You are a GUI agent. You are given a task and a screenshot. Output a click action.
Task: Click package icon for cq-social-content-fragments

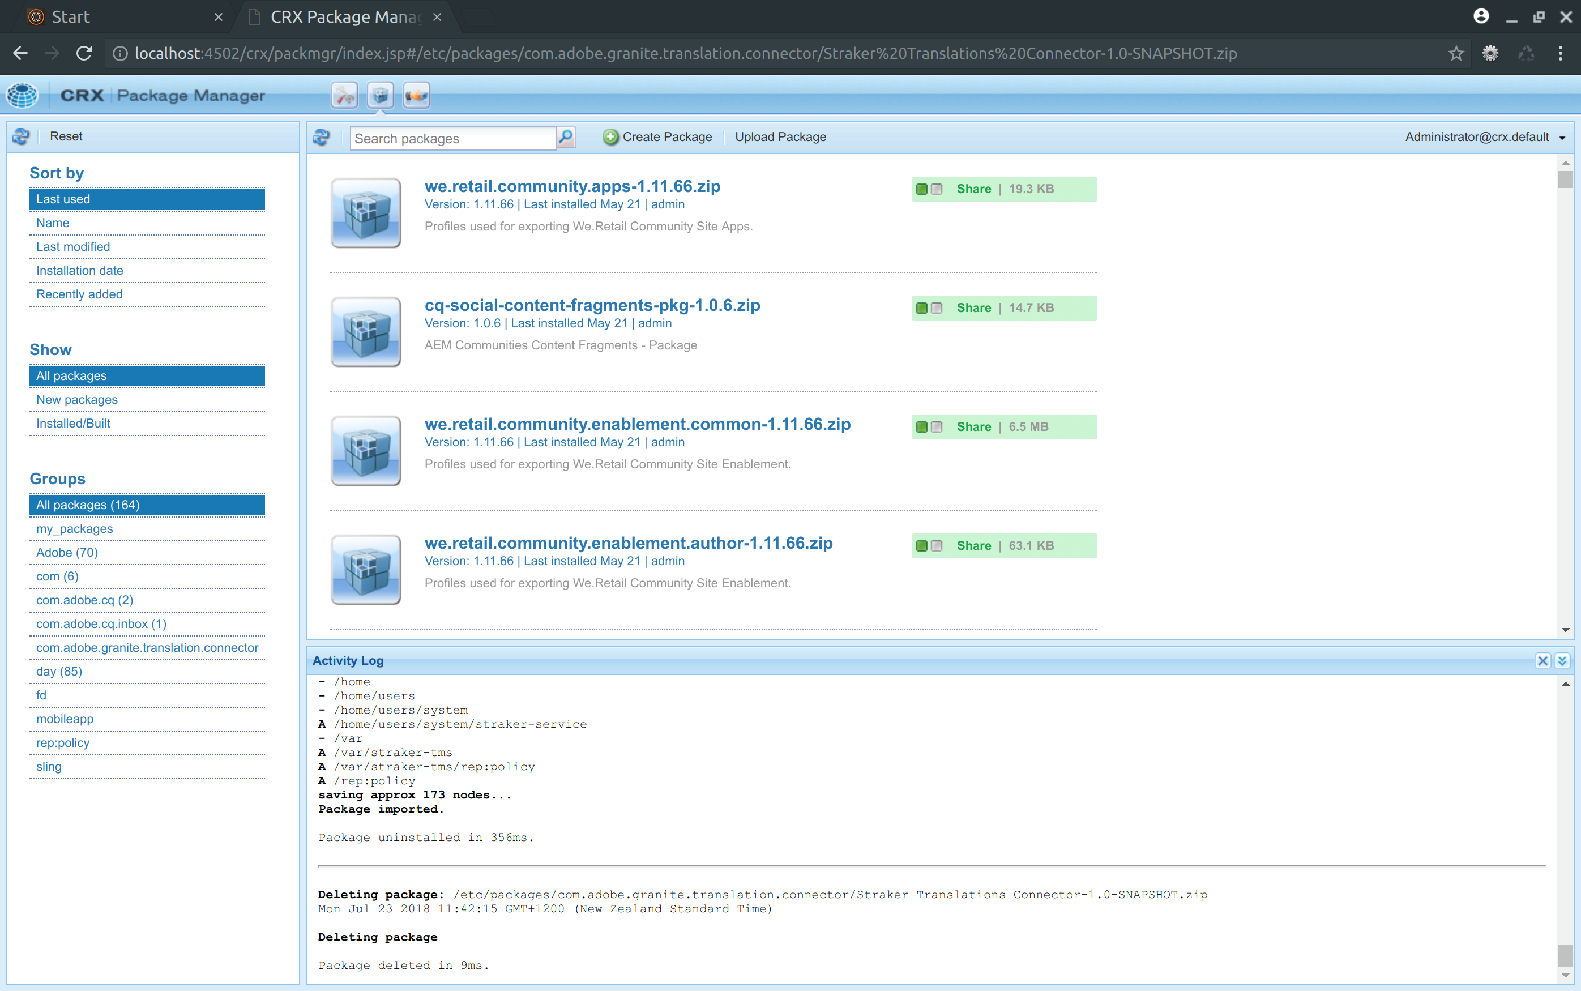[x=366, y=332]
